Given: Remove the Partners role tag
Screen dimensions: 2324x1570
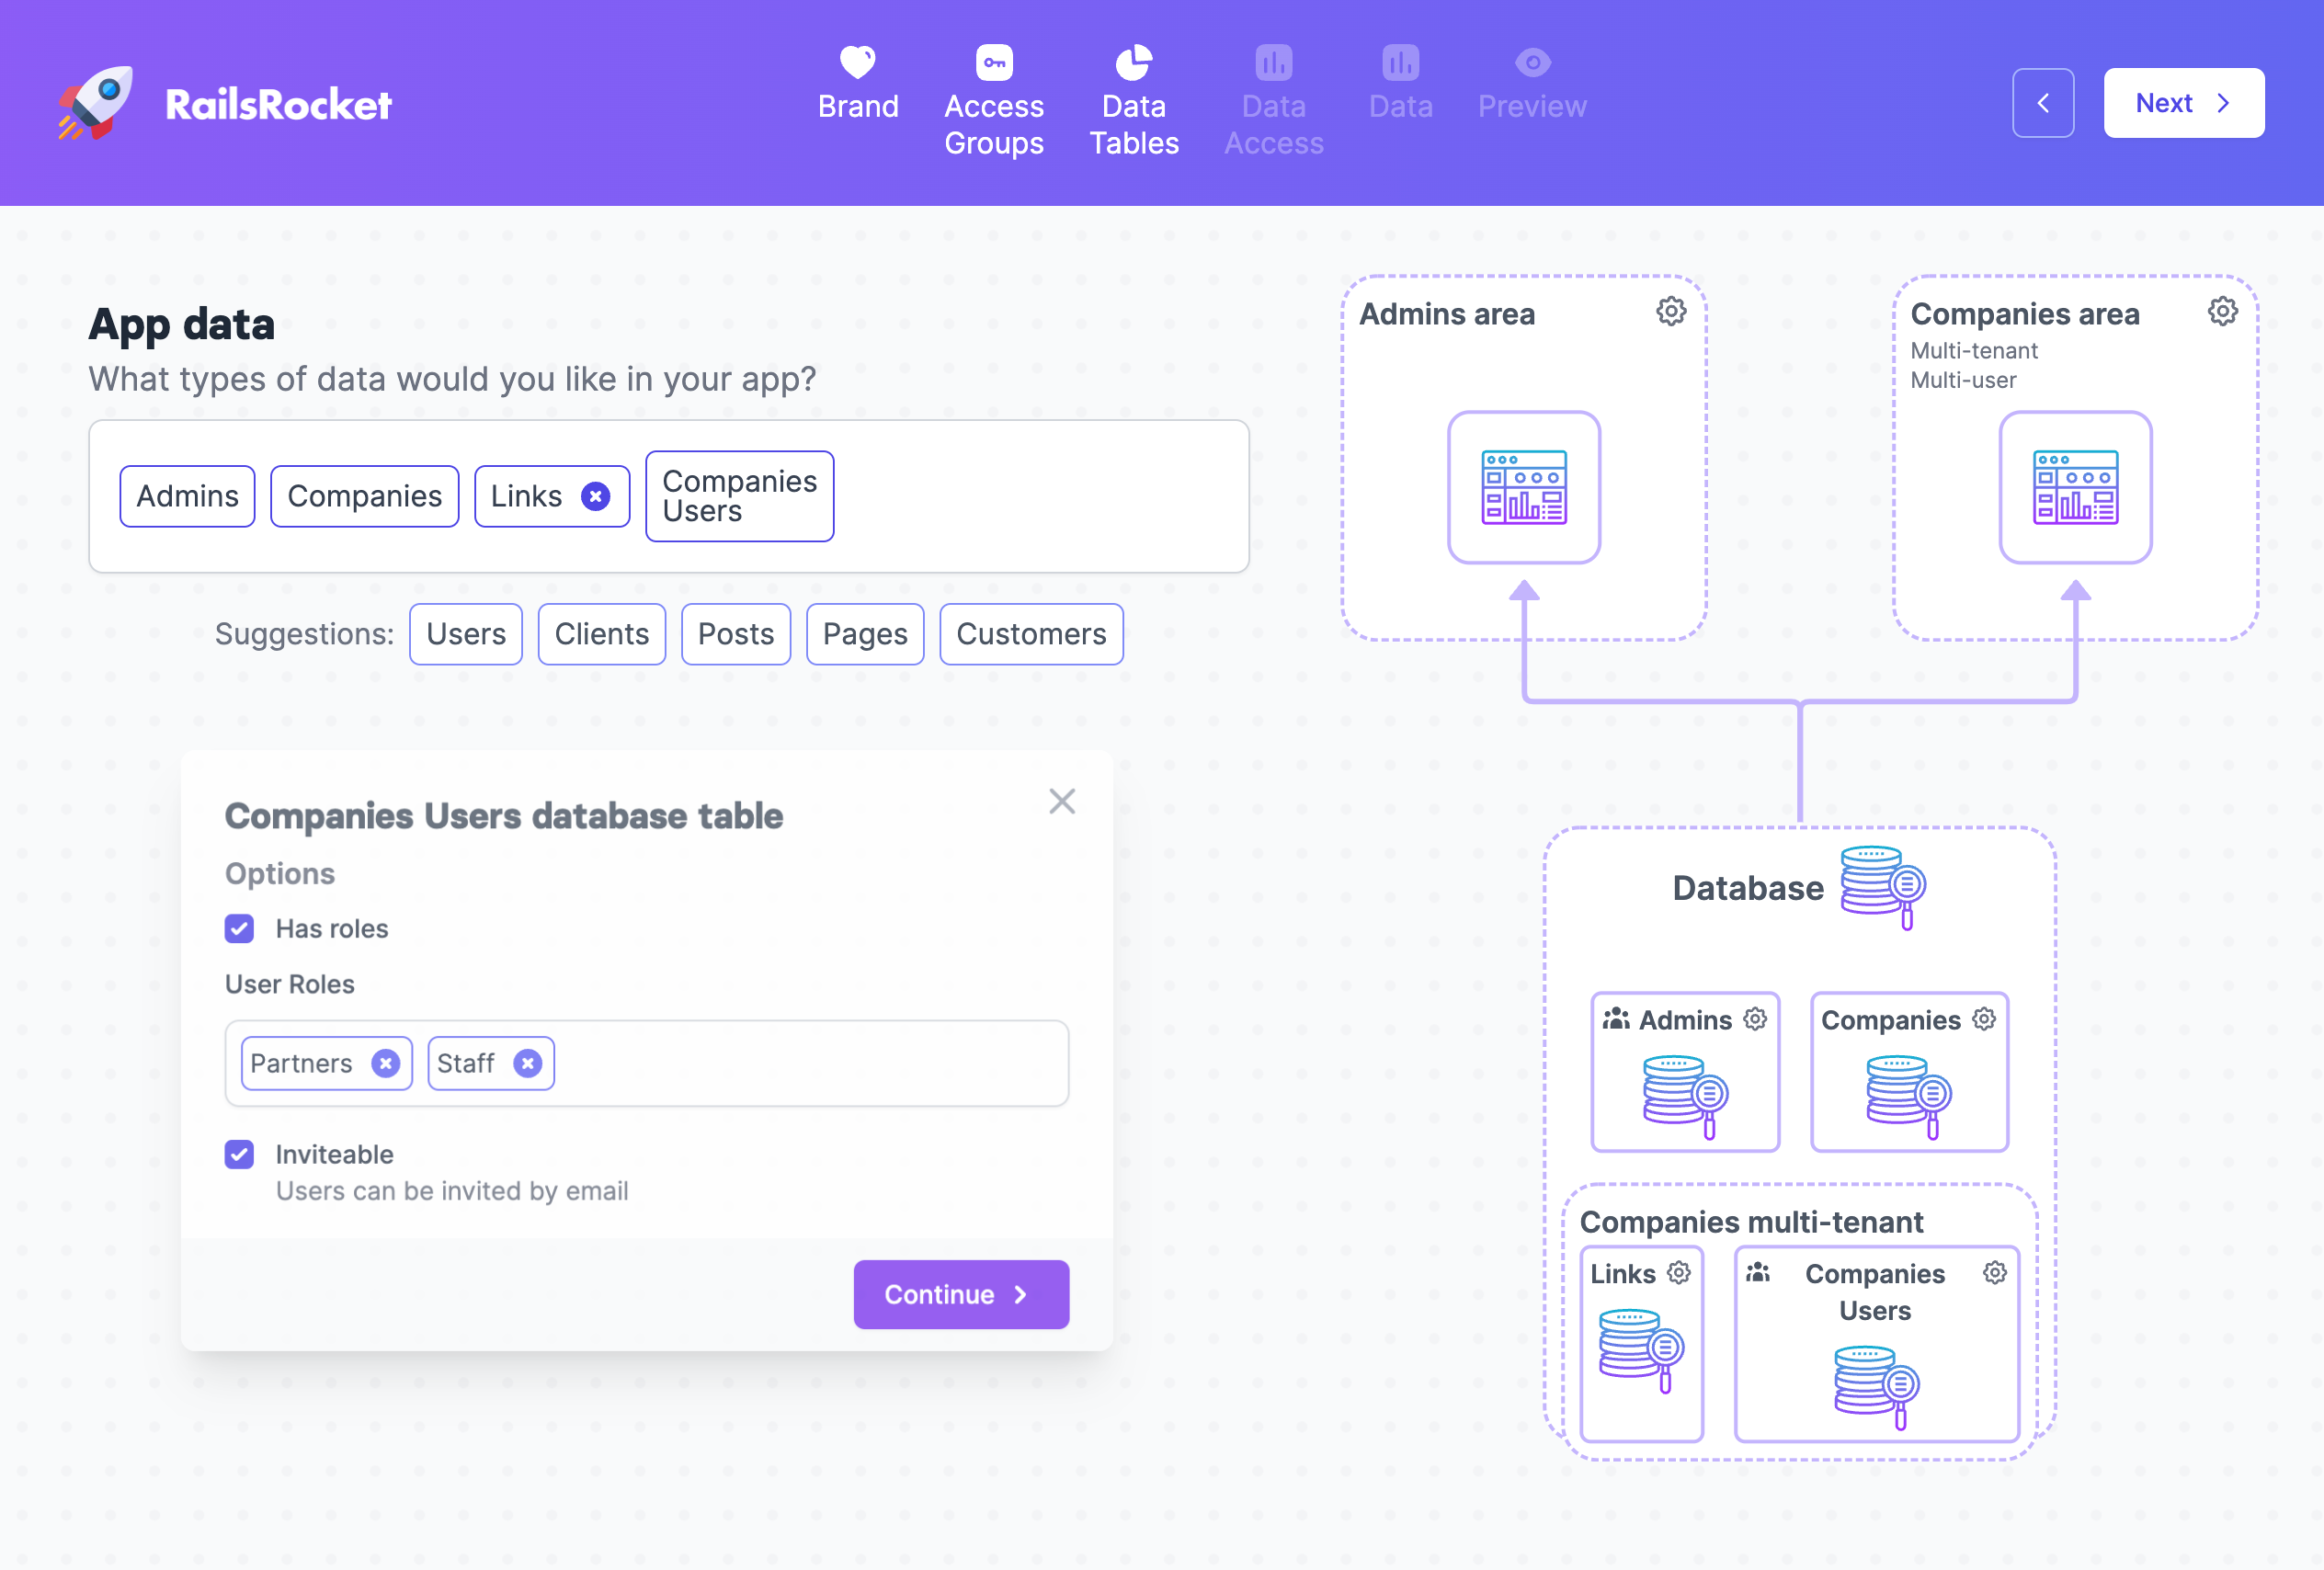Looking at the screenshot, I should click(385, 1063).
